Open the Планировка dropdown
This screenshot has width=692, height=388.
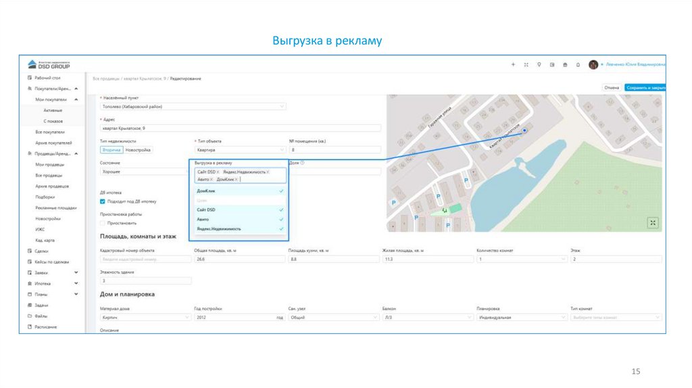click(522, 318)
